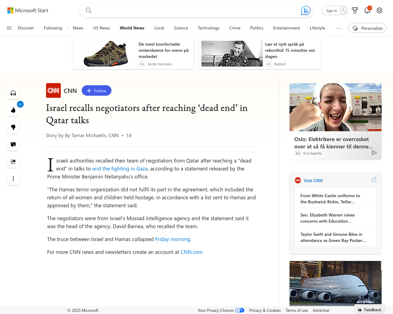Click the CNN publisher name

pyautogui.click(x=70, y=91)
